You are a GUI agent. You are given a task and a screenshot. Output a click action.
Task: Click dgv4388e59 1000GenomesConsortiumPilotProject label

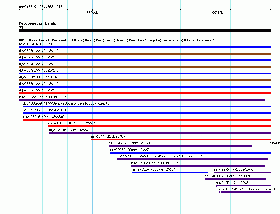66,103
